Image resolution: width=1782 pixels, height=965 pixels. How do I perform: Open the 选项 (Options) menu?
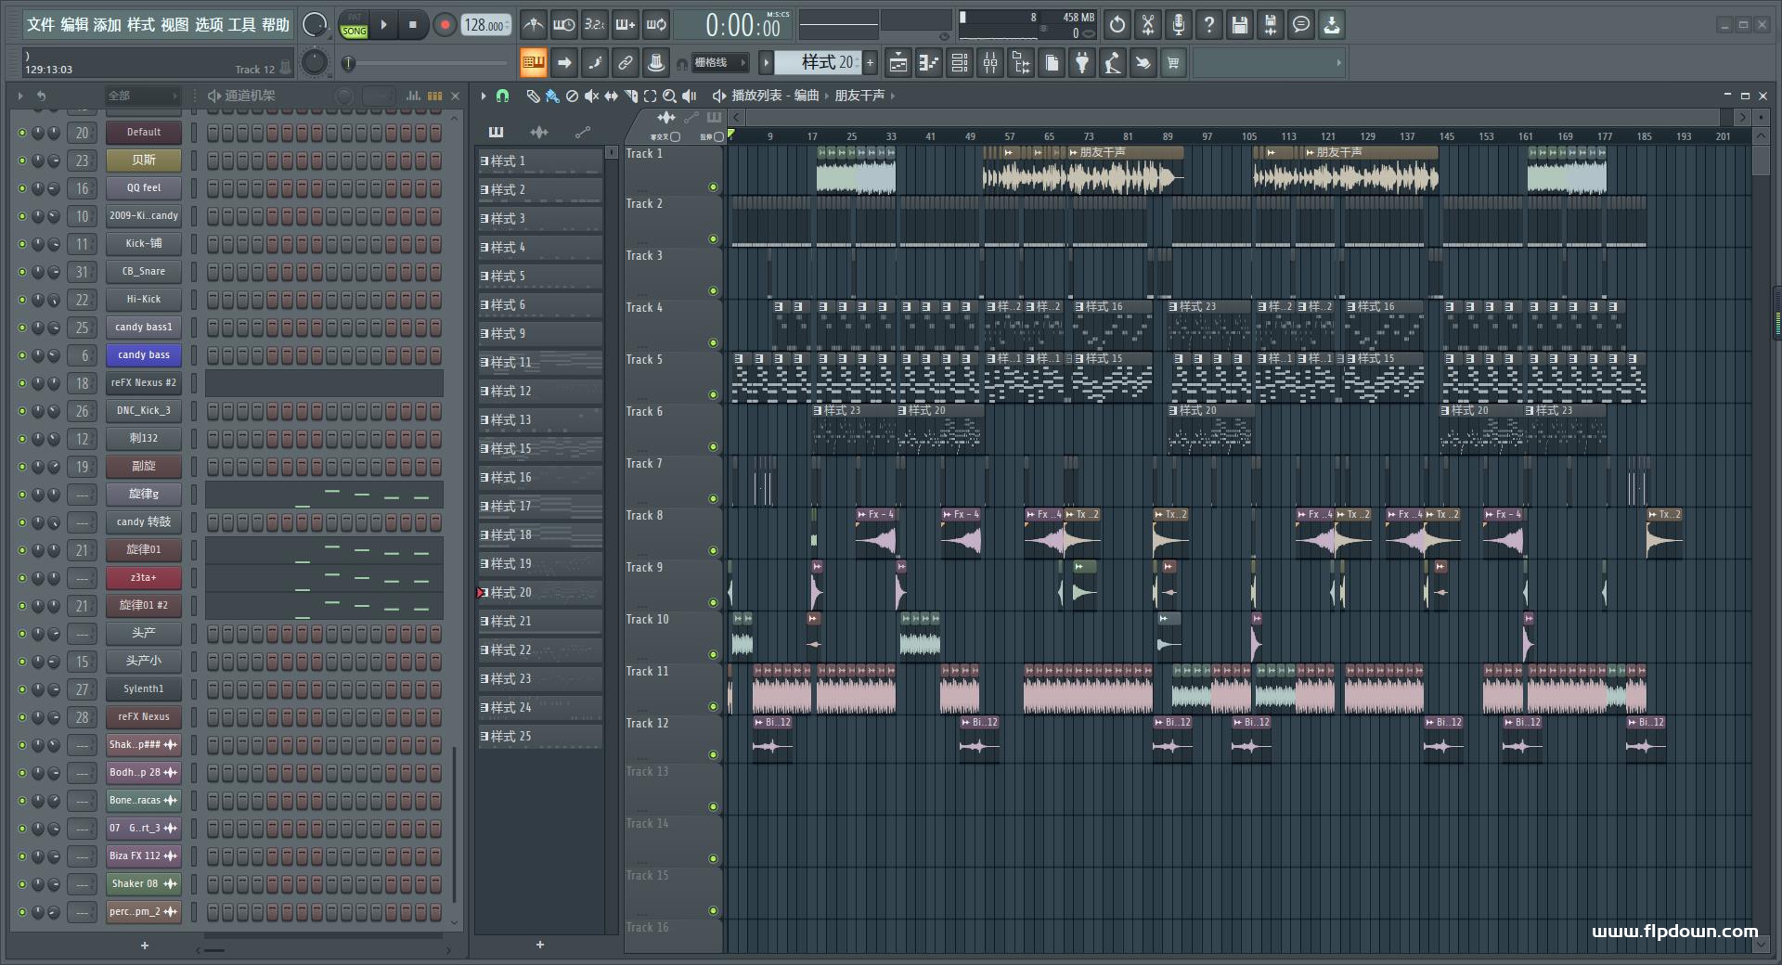(209, 25)
